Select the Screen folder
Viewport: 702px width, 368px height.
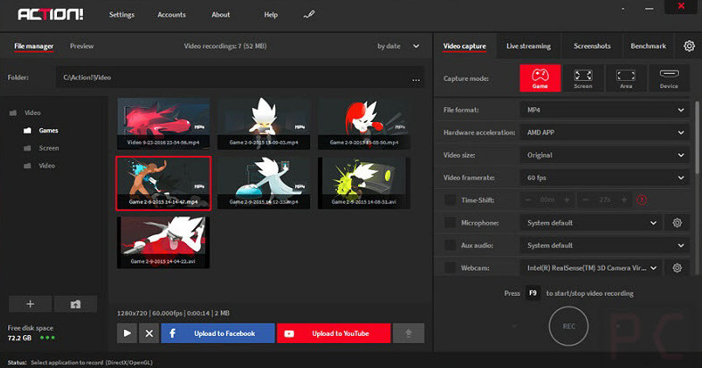pyautogui.click(x=49, y=148)
